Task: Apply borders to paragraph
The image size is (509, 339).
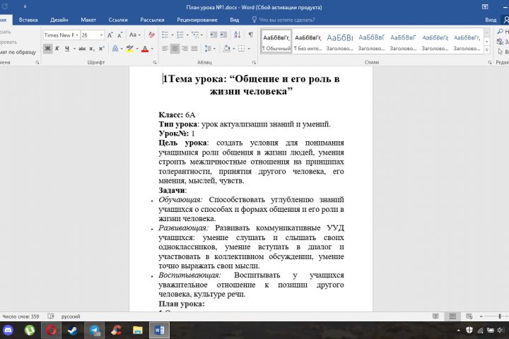Action: pos(242,49)
